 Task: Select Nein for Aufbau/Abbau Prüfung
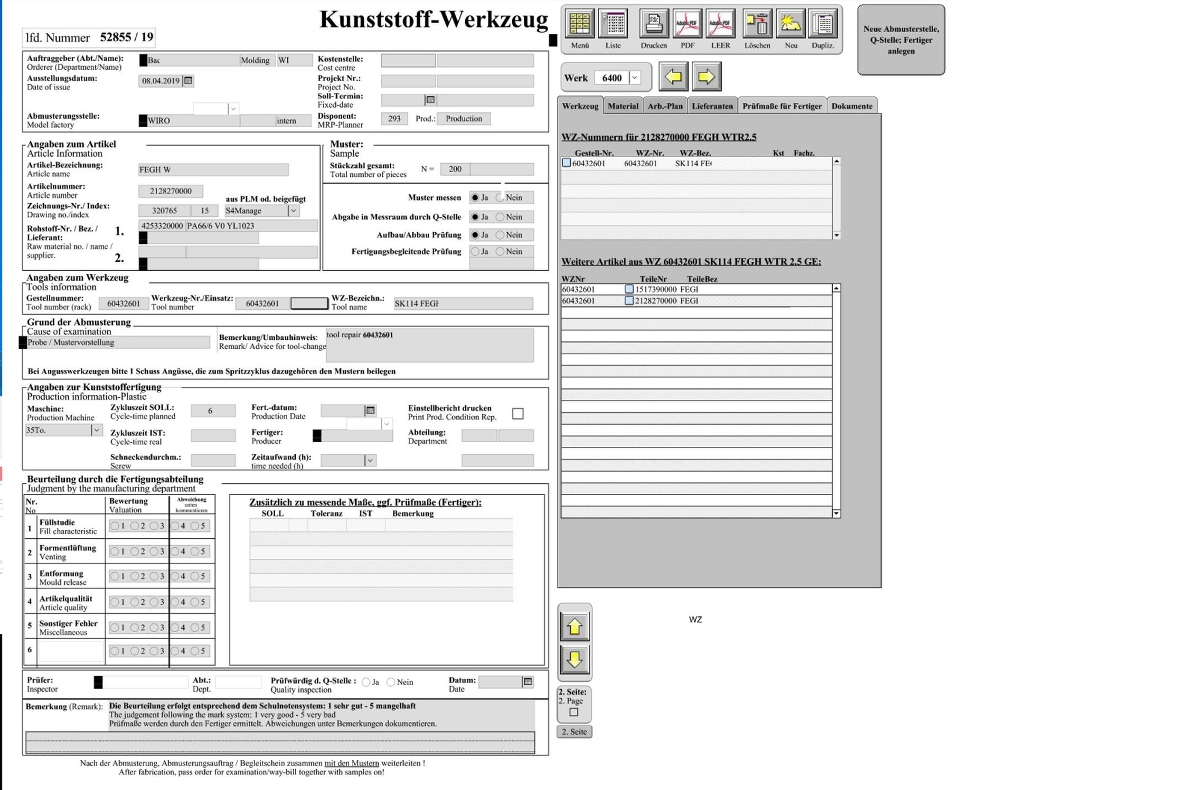click(x=500, y=235)
